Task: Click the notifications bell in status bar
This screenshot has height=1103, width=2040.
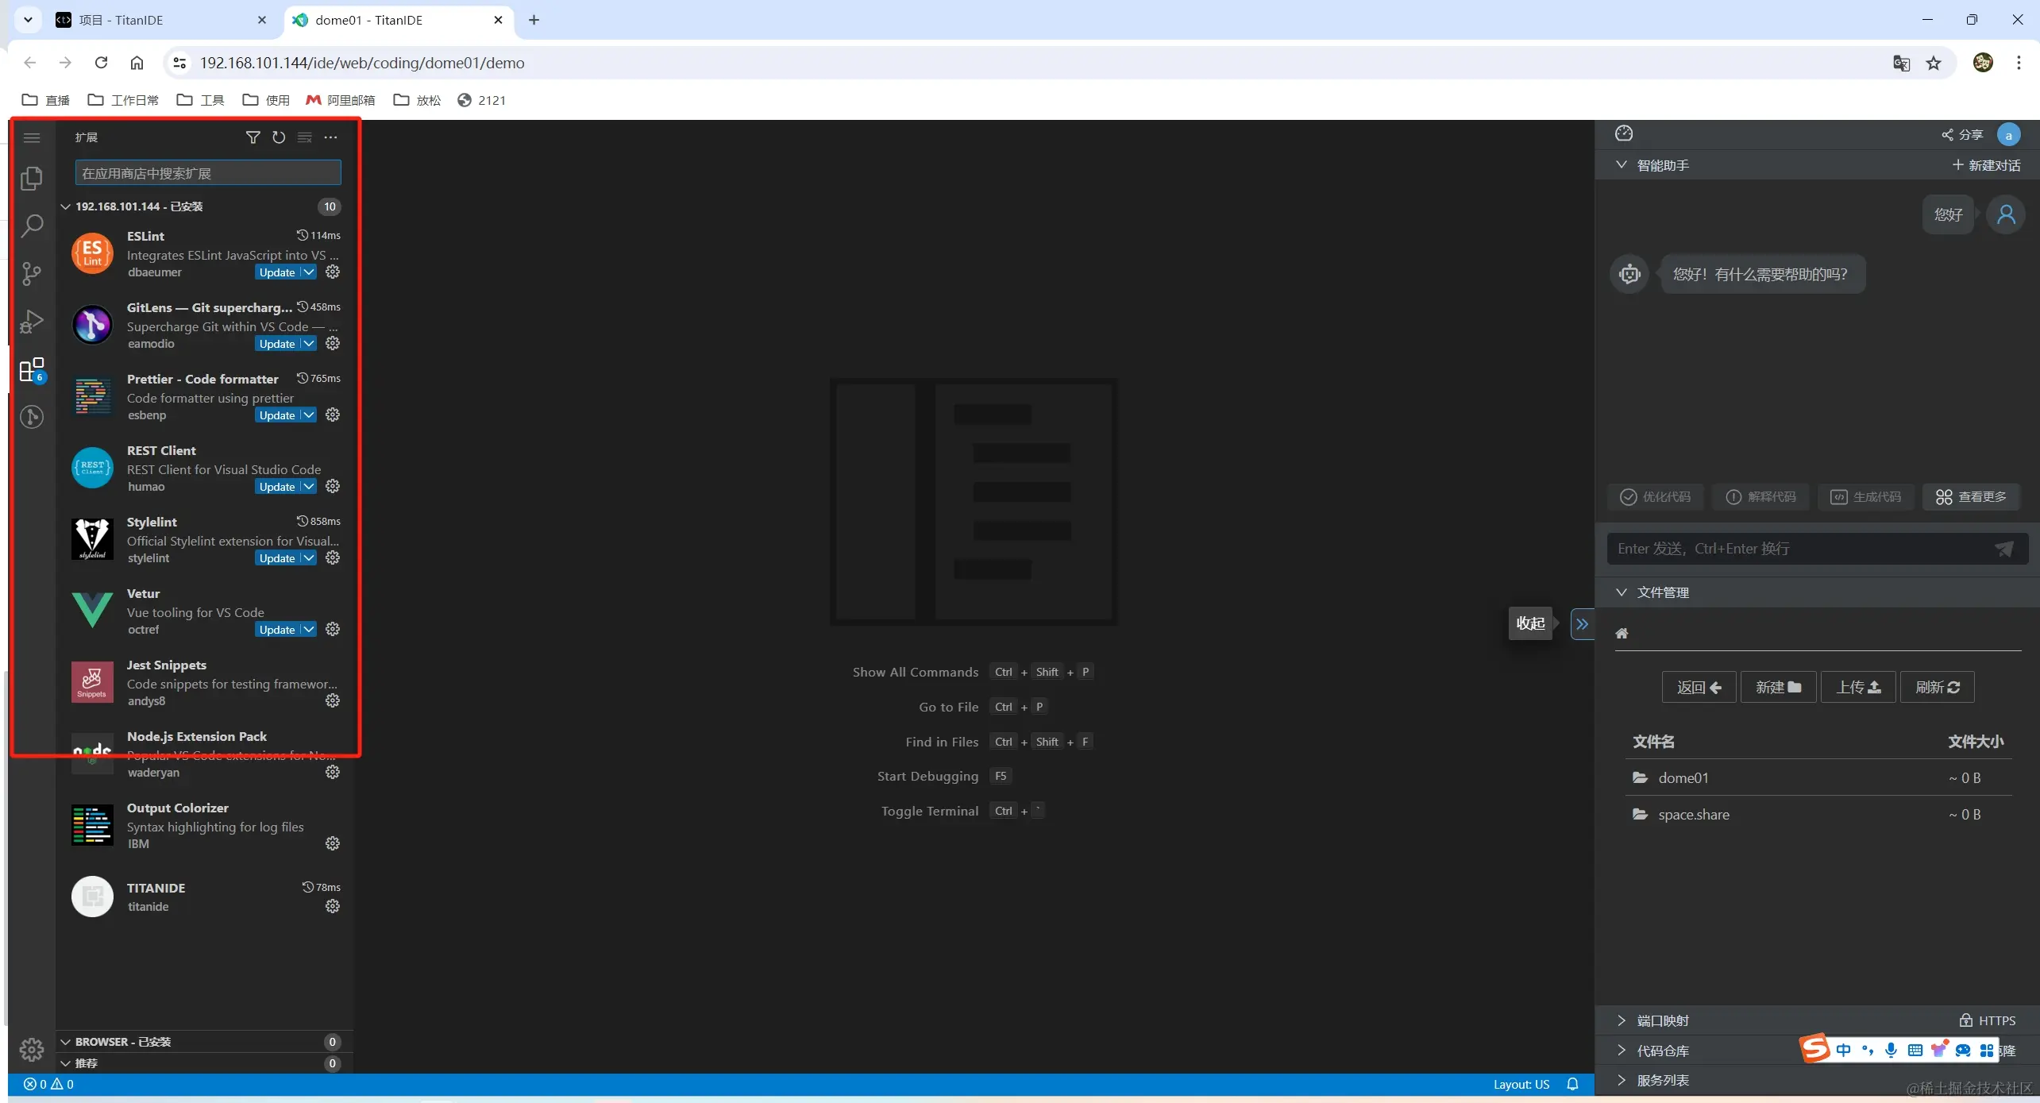Action: click(1572, 1084)
